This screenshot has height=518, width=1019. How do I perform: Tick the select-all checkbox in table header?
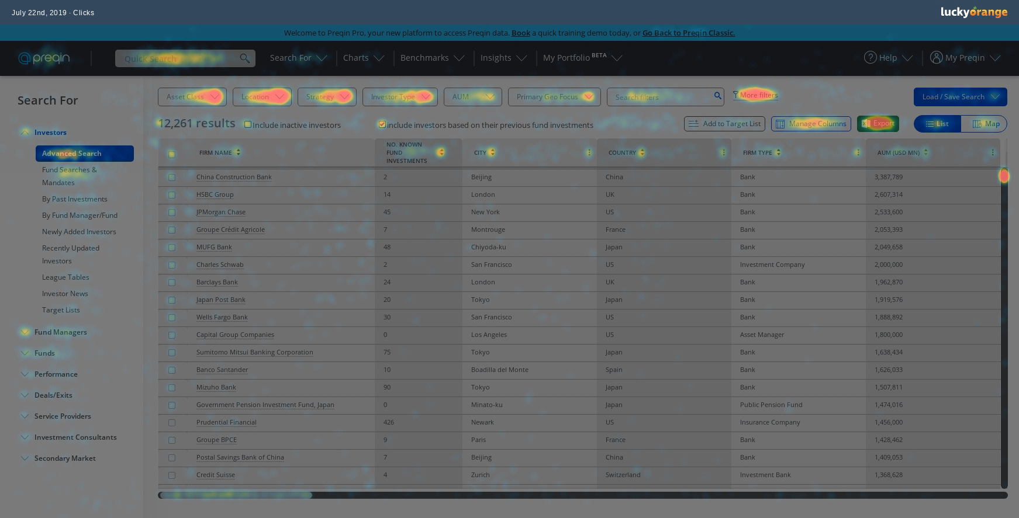click(171, 154)
